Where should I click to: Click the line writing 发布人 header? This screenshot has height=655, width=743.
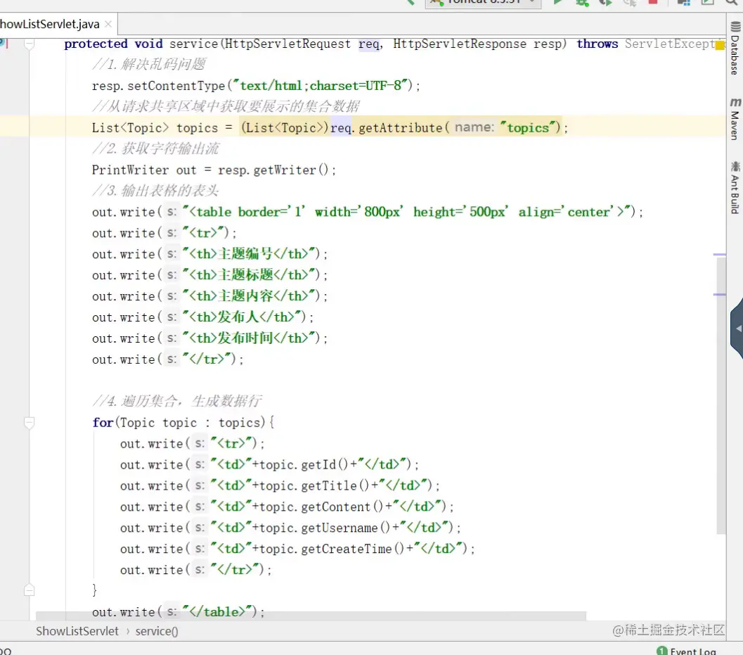tap(203, 317)
